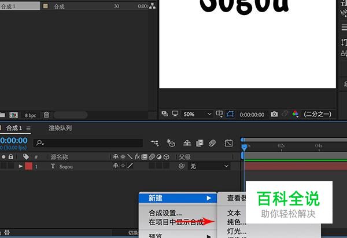Click the current time indicator playhead
This screenshot has height=238, width=347.
pyautogui.click(x=244, y=148)
